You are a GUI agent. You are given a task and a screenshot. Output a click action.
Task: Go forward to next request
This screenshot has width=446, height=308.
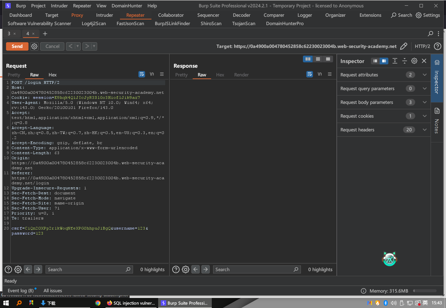point(87,46)
